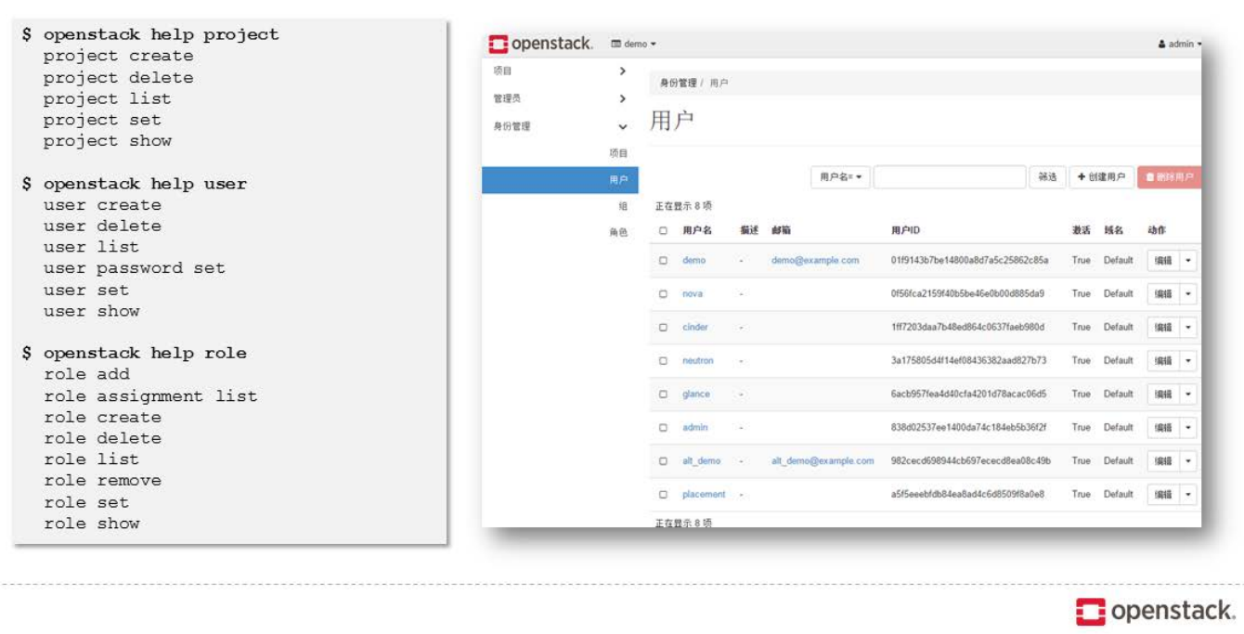Open the glance user link
1244x634 pixels.
696,395
